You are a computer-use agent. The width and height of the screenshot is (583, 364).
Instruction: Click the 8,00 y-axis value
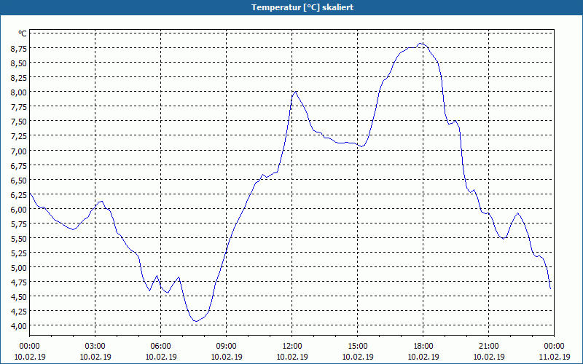pyautogui.click(x=20, y=92)
